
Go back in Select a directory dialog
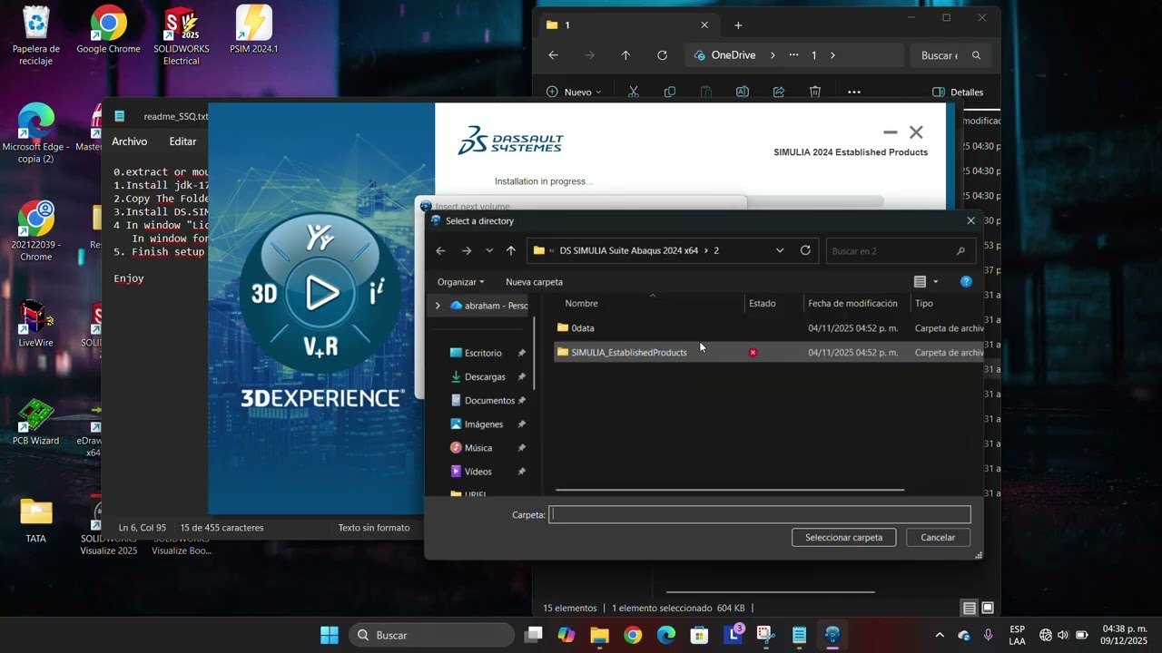tap(441, 251)
